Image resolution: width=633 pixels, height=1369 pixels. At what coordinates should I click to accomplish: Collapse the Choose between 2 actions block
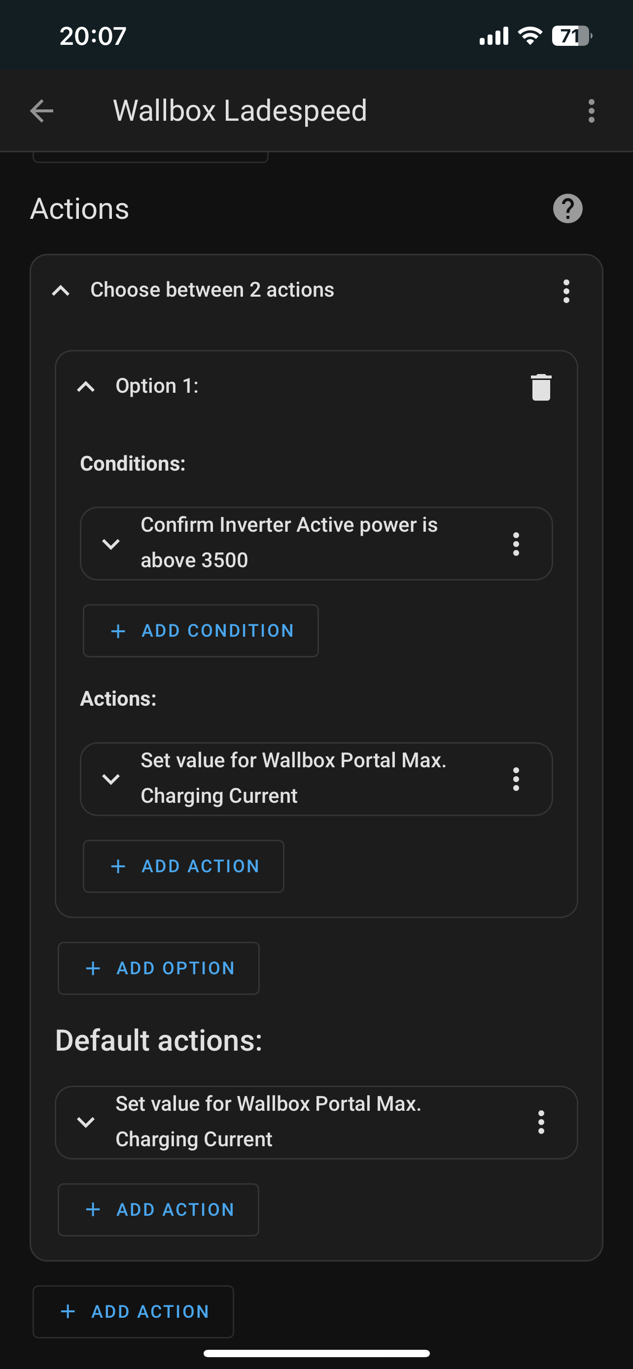(x=61, y=291)
